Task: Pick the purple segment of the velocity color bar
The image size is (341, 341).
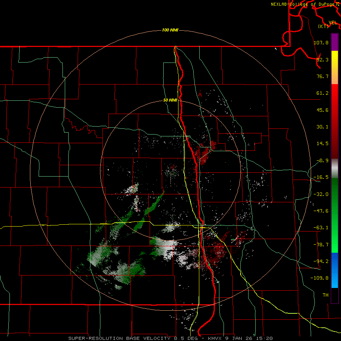Action: pos(335,42)
